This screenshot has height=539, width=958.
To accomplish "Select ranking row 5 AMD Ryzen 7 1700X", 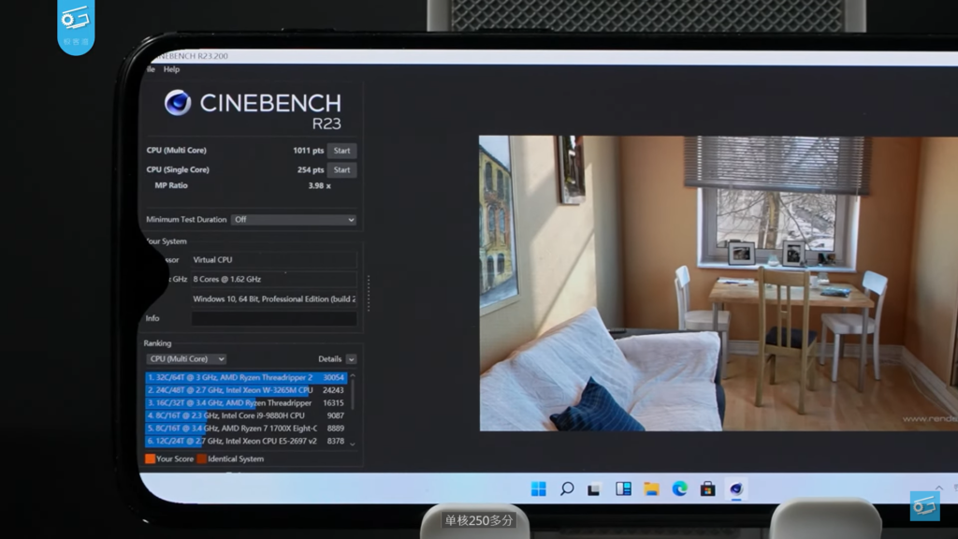I will click(246, 429).
